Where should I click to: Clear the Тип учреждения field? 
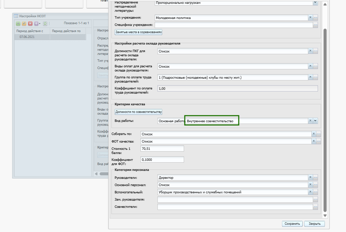pos(310,17)
